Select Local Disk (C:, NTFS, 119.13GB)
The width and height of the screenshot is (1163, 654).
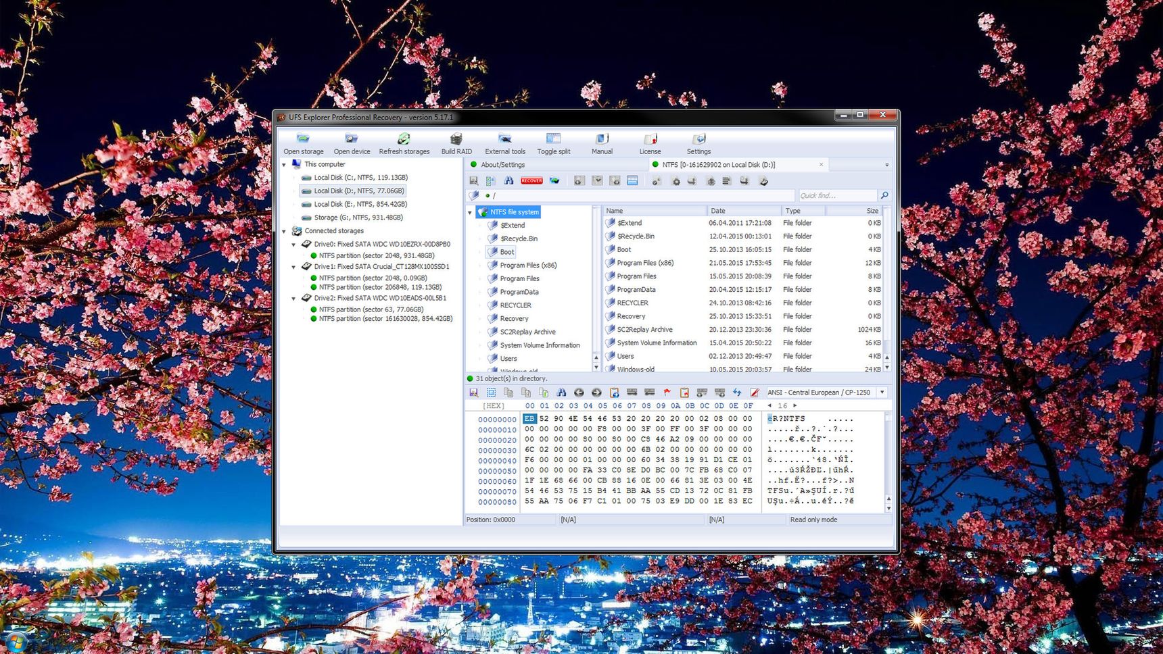click(x=354, y=178)
